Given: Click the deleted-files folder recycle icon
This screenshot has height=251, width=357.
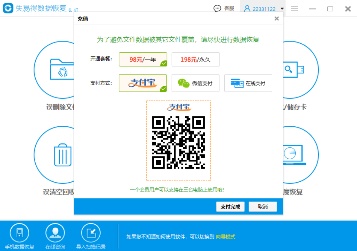Looking at the screenshot, I should coord(62,69).
